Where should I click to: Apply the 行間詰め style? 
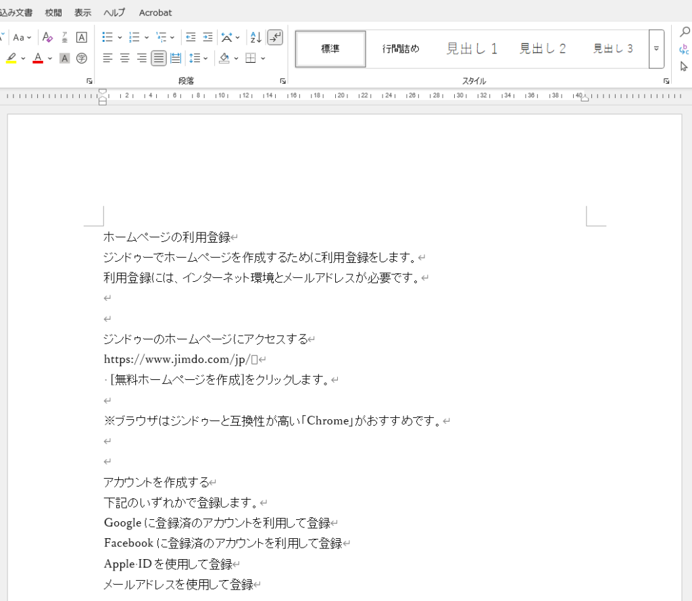401,49
